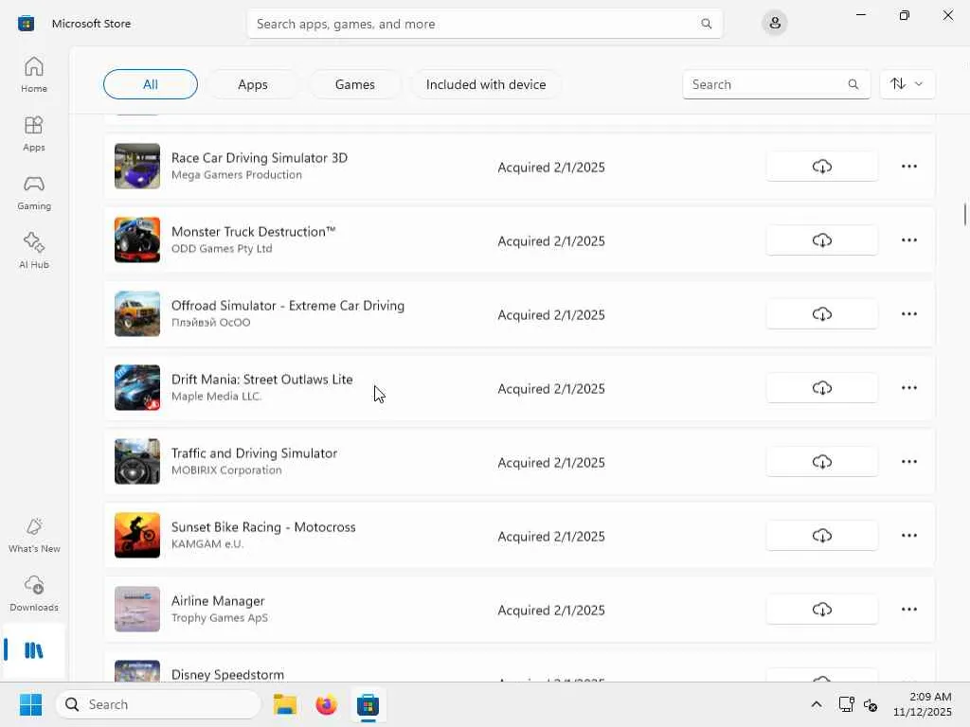Click Drift Mania: Street Outlaws Lite title
970x727 pixels.
click(x=261, y=379)
